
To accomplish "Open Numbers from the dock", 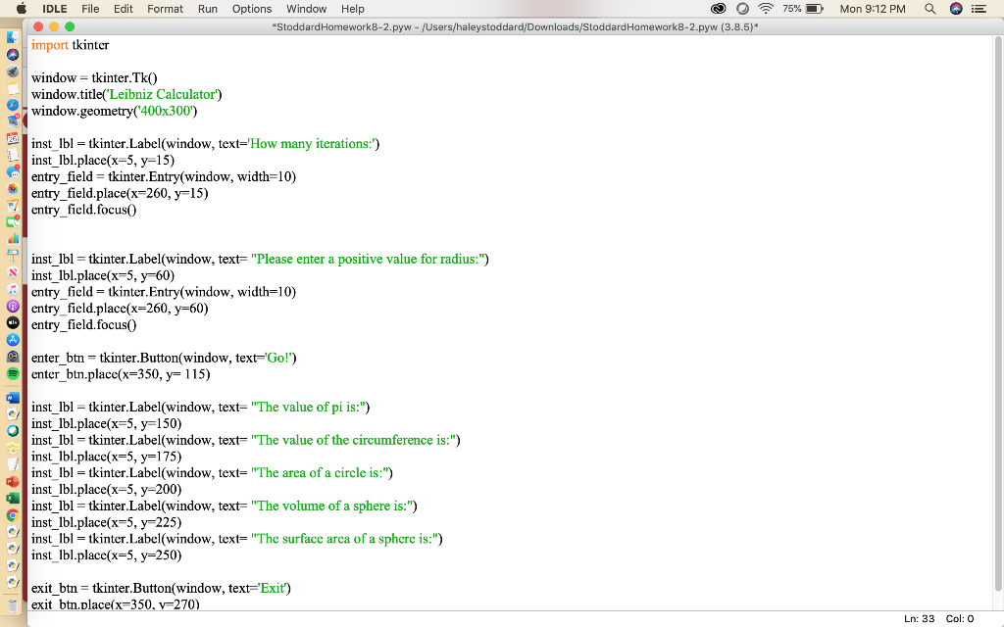I will coord(11,238).
